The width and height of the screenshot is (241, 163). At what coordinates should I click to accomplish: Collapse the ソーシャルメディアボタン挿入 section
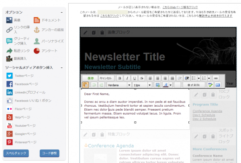tap(61, 68)
